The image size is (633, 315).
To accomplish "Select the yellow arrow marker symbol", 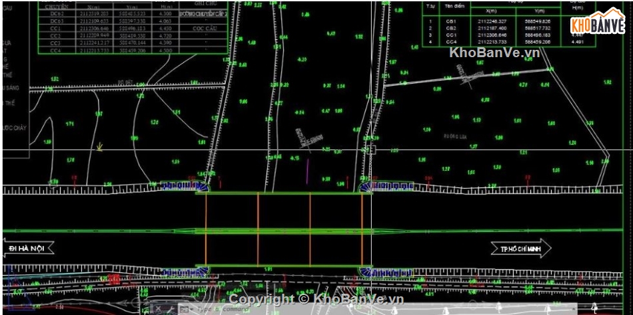I will pyautogui.click(x=99, y=147).
